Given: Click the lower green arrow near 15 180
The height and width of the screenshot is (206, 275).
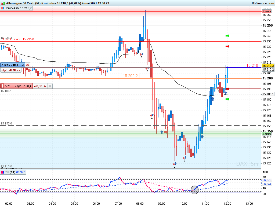Looking at the screenshot, I should (x=227, y=99).
